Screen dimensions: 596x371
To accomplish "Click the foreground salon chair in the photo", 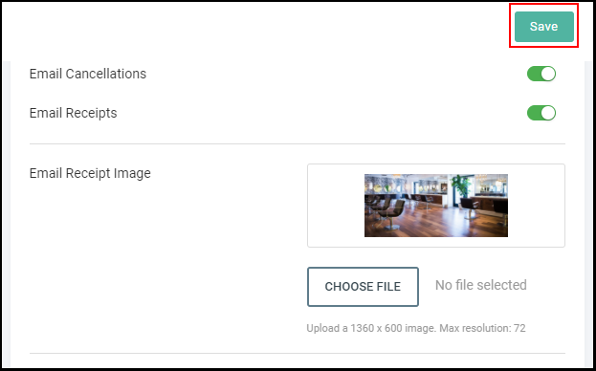I will click(x=392, y=213).
